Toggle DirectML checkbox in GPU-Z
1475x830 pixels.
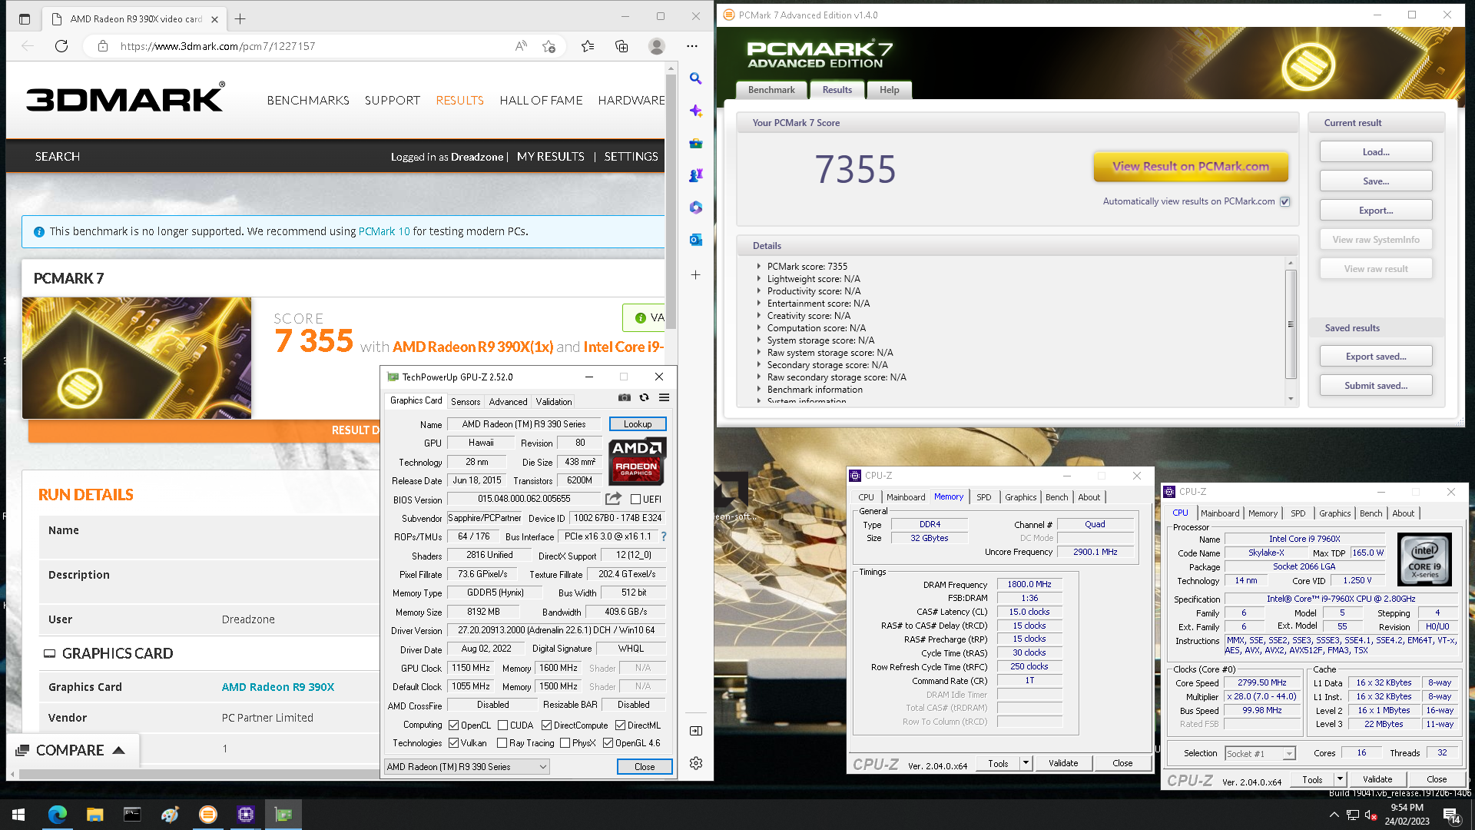[620, 725]
